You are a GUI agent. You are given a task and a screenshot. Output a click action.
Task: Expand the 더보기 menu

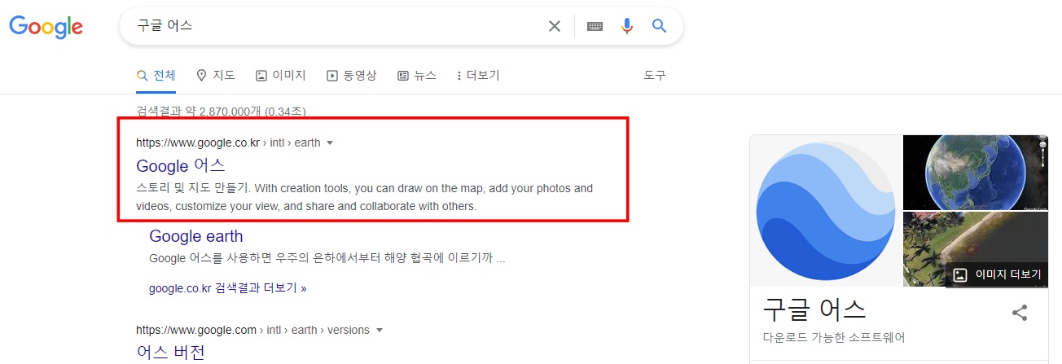point(478,76)
